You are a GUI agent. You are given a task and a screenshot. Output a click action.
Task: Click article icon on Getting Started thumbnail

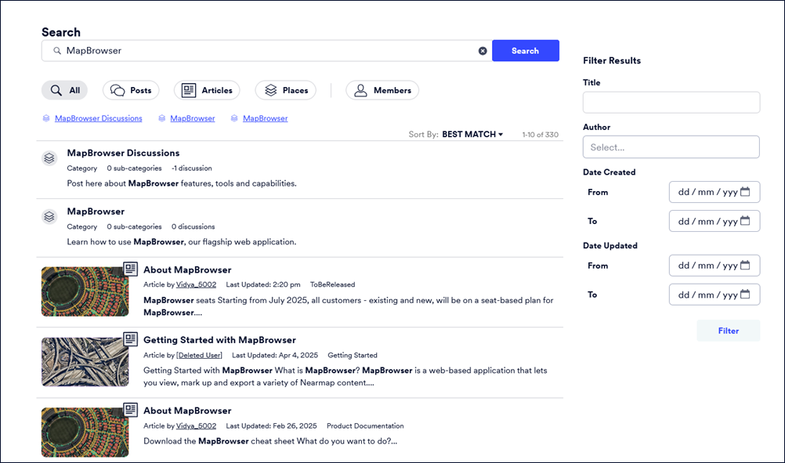tap(131, 339)
